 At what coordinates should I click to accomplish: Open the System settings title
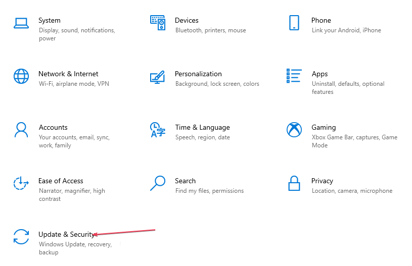pyautogui.click(x=50, y=21)
